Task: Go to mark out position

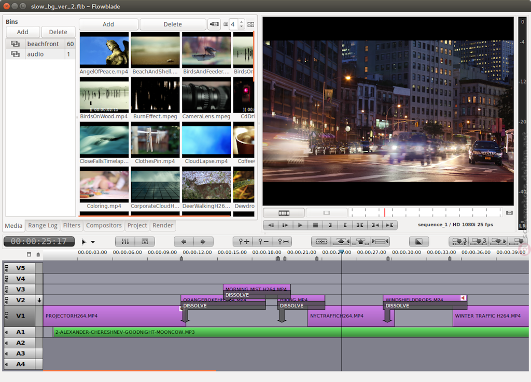Action: [x=390, y=225]
